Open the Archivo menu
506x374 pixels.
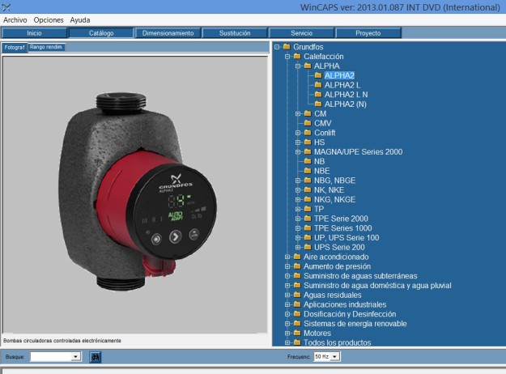[15, 20]
